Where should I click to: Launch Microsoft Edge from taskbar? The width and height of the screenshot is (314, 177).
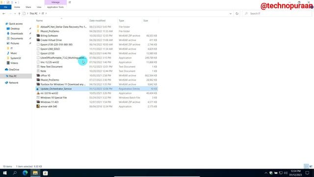(x=25, y=173)
